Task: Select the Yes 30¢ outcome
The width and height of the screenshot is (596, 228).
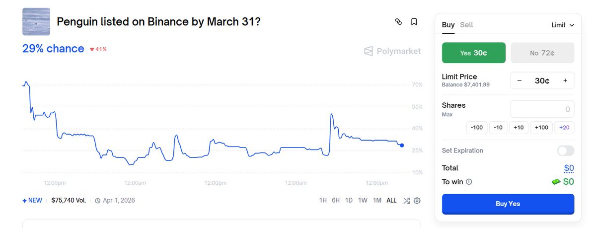Action: [474, 53]
